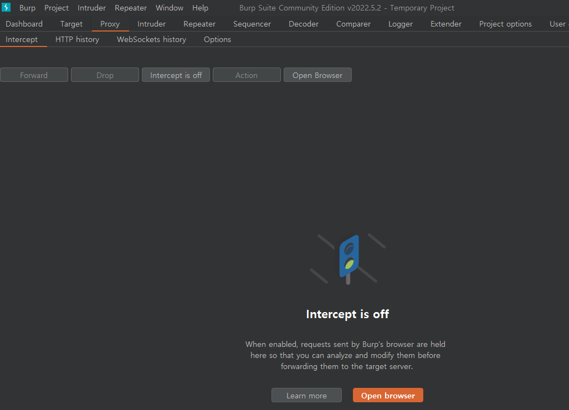The height and width of the screenshot is (410, 569).
Task: Click the 'When enabled, requests sent' description text
Action: 347,355
